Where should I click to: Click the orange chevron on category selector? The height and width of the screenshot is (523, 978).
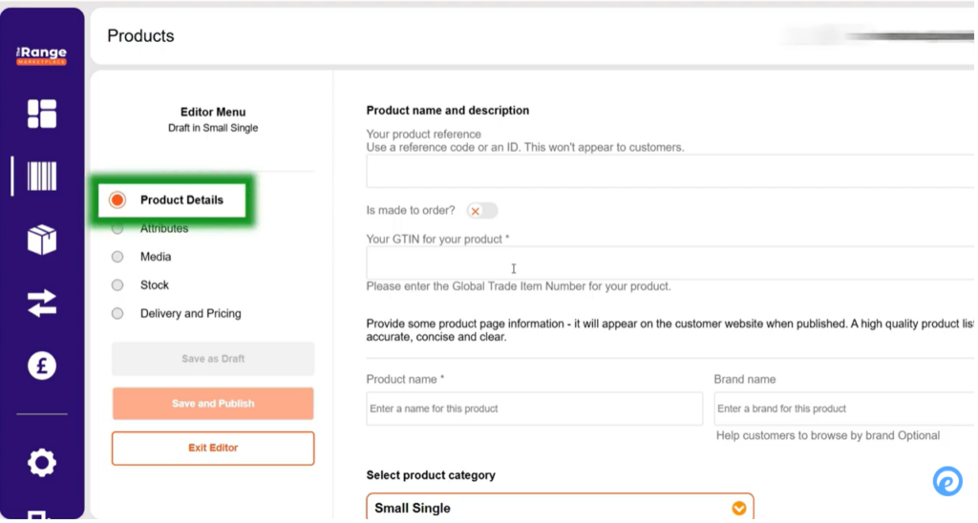(738, 509)
